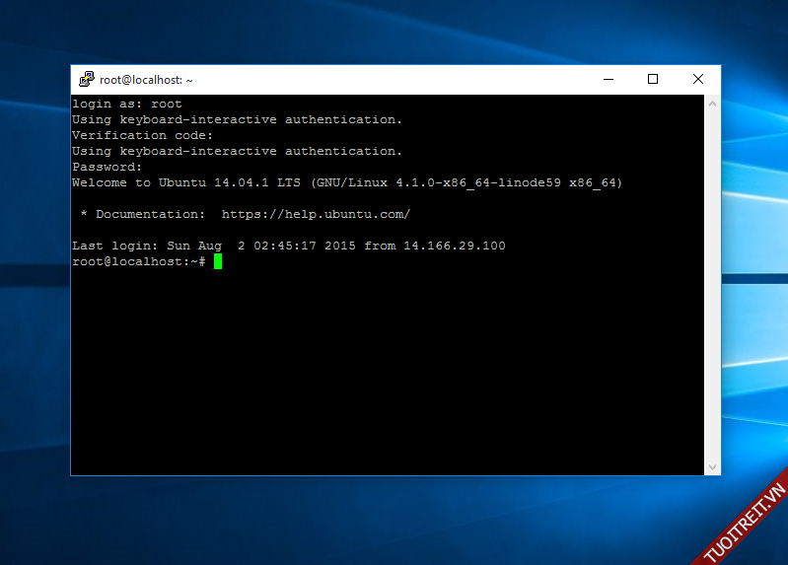Screen dimensions: 788x565
Task: Minimize the PuTTY terminal window
Action: (x=607, y=80)
